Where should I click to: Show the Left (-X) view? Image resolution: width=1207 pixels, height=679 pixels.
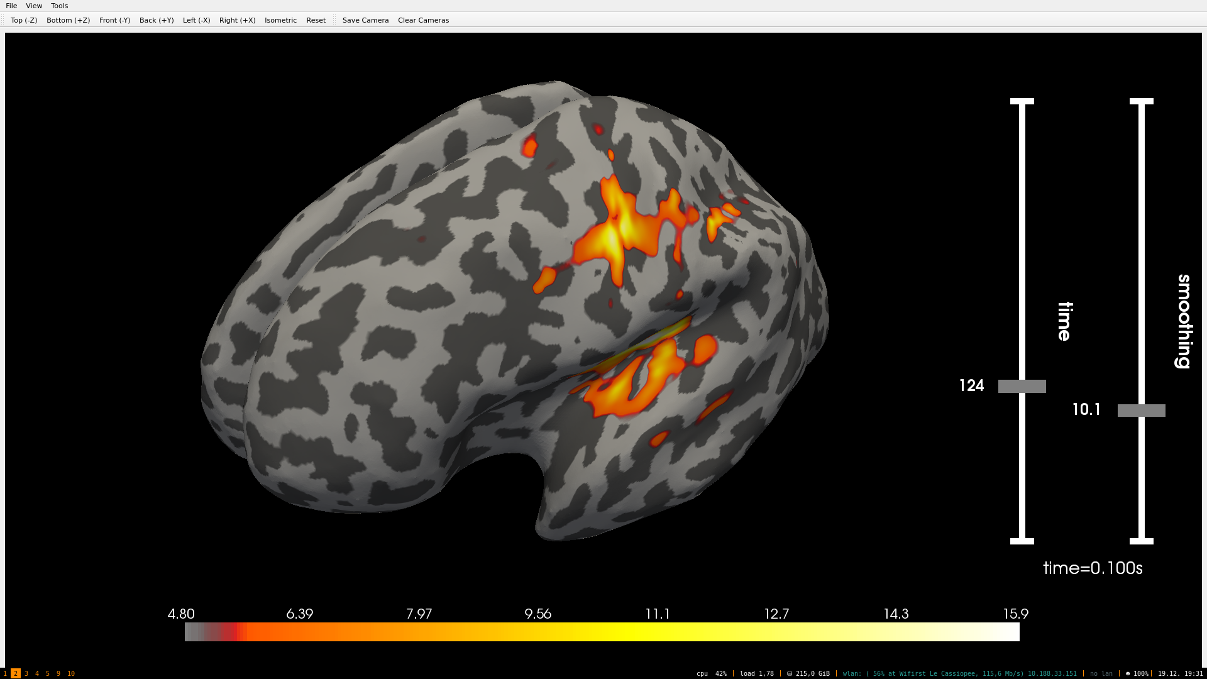tap(196, 20)
